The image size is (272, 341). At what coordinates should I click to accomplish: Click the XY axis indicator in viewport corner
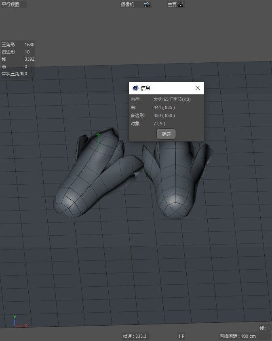click(19, 322)
